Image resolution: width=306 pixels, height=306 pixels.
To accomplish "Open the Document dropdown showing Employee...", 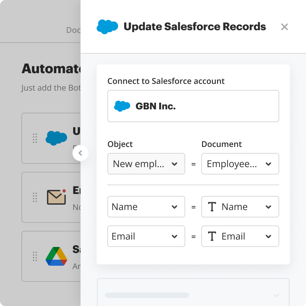I will pos(240,164).
